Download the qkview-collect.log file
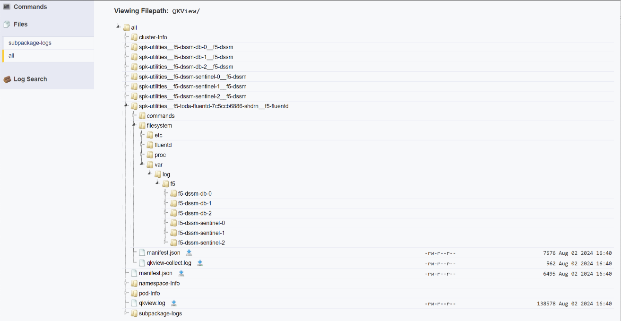The height and width of the screenshot is (321, 621). (200, 263)
